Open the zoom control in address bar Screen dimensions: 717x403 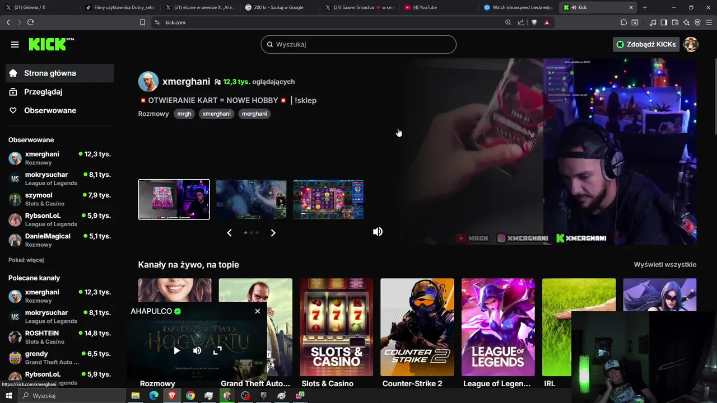click(508, 22)
